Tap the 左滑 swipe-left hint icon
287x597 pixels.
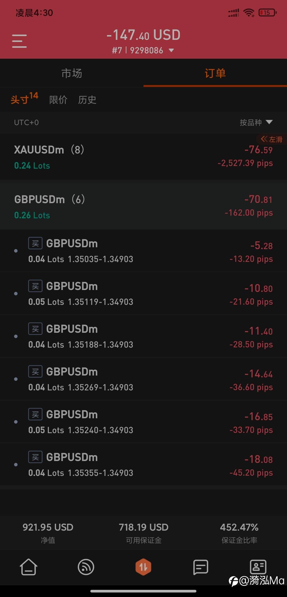(x=271, y=139)
